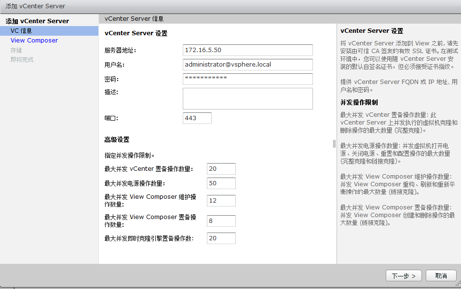461x289 pixels.
Task: Click the 服务器地址 field with 172.16.5.50
Action: (x=247, y=50)
